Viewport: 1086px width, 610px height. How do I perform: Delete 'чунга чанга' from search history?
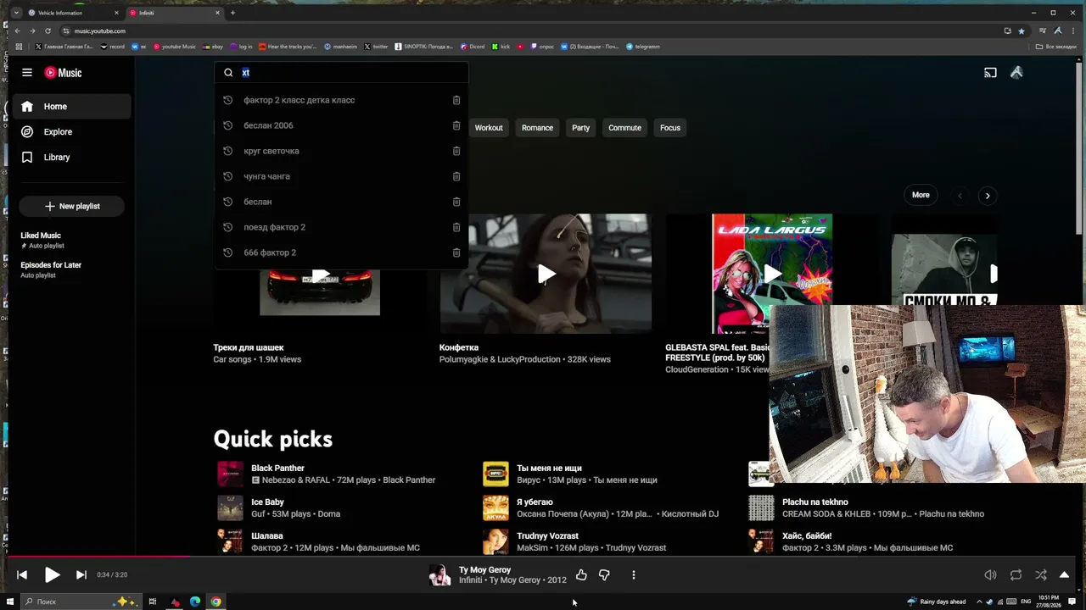(456, 176)
